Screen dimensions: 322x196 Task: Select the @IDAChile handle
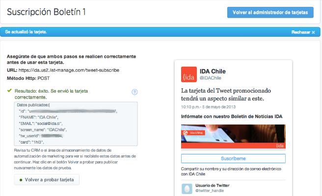(x=211, y=78)
